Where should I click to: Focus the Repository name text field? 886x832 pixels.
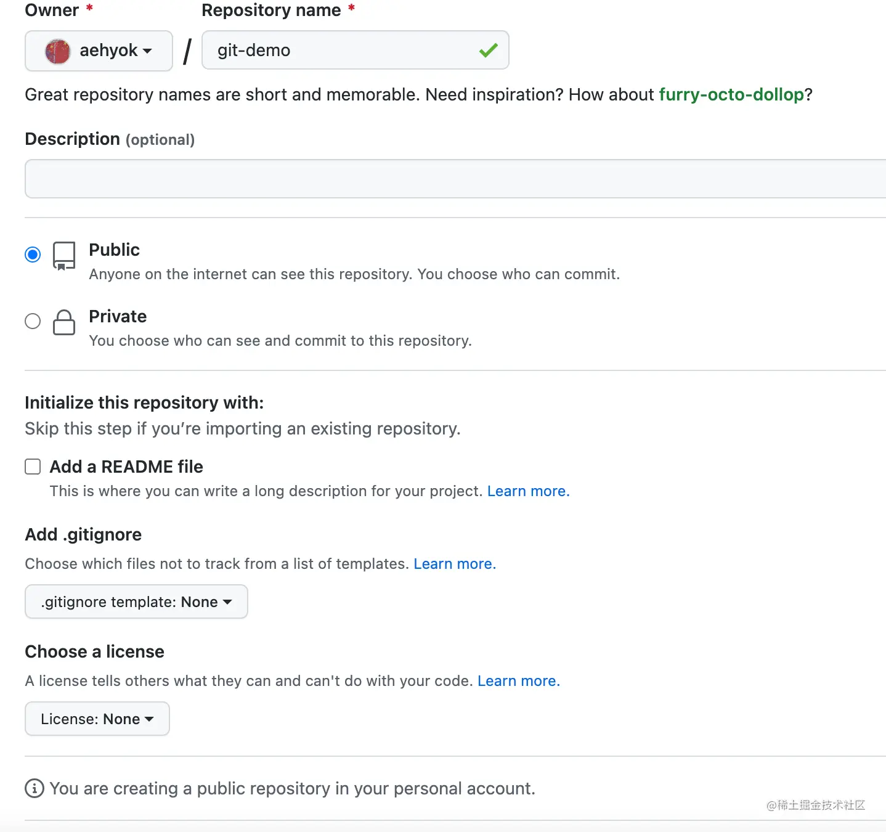345,51
